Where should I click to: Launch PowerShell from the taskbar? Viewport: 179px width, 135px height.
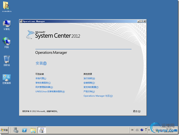click(x=24, y=130)
